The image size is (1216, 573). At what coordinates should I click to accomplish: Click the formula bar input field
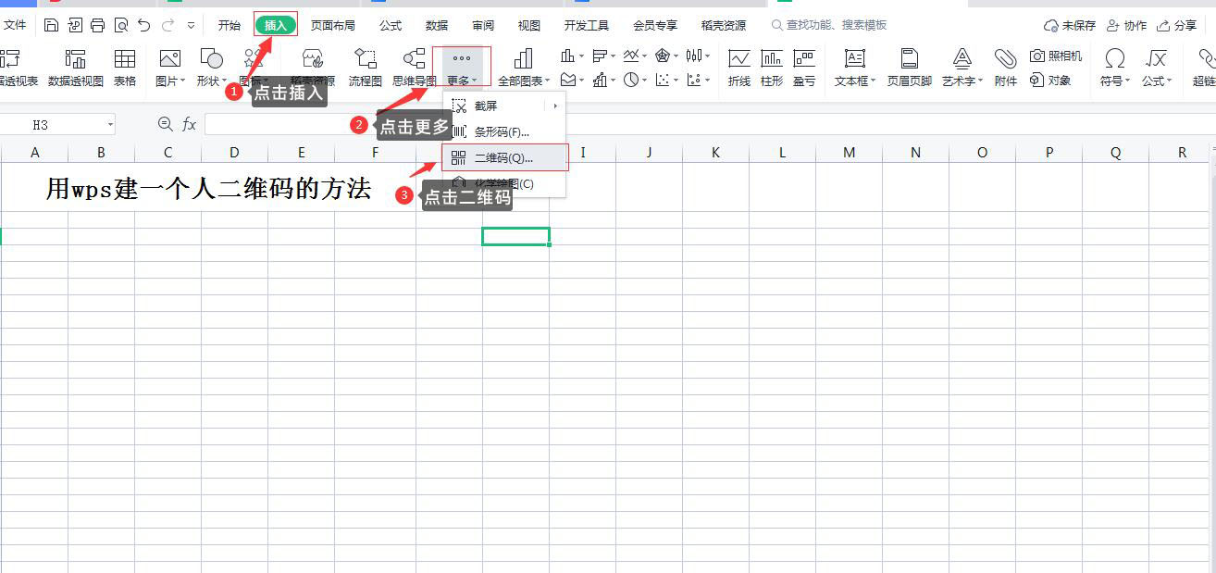[x=708, y=124]
